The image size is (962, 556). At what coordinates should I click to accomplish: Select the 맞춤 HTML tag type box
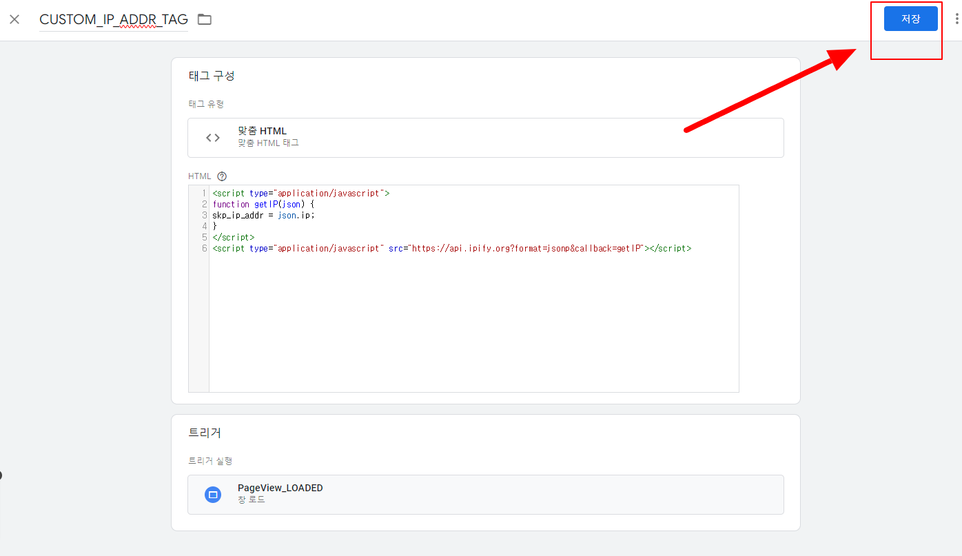coord(485,138)
